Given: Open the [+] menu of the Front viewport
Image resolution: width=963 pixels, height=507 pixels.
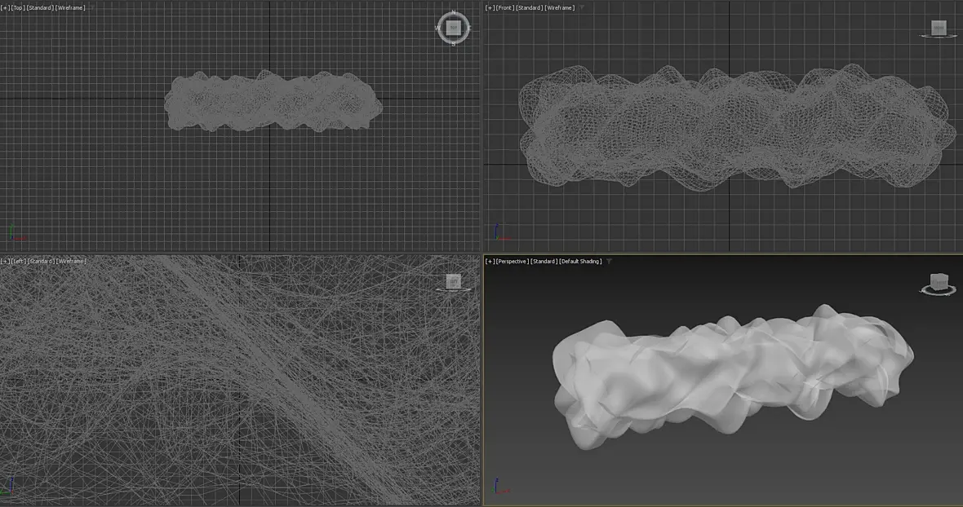Looking at the screenshot, I should pos(490,8).
